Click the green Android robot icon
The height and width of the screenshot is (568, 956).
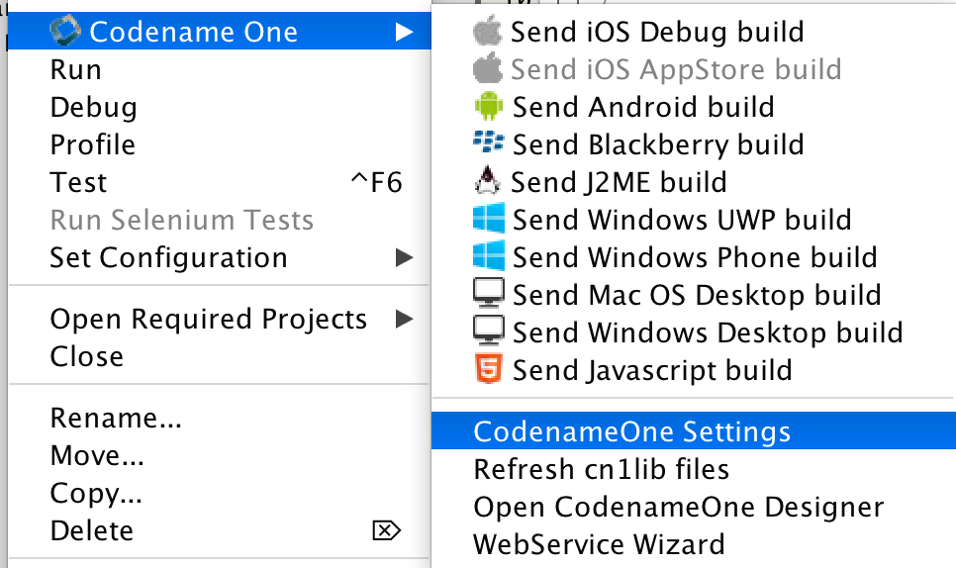coord(488,107)
